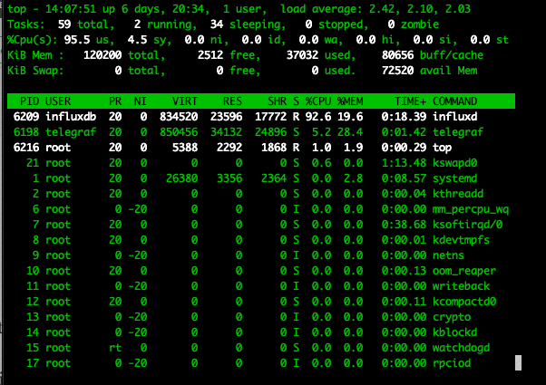Click the 80656 buff/cache value
546x385 pixels.
(397, 55)
